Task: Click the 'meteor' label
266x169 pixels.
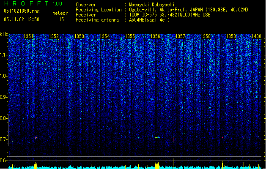Action: pyautogui.click(x=60, y=13)
